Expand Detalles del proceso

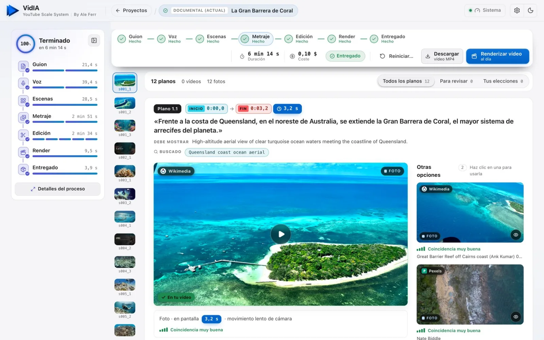[57, 189]
